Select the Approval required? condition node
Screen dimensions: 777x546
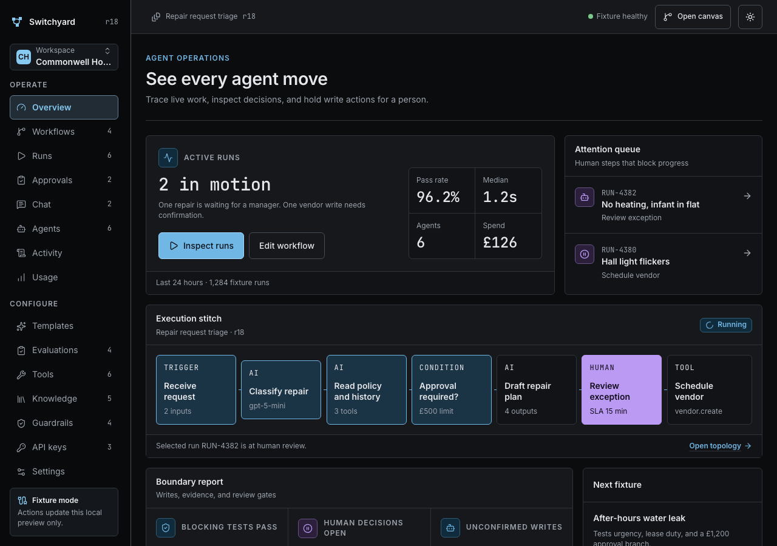click(x=452, y=389)
